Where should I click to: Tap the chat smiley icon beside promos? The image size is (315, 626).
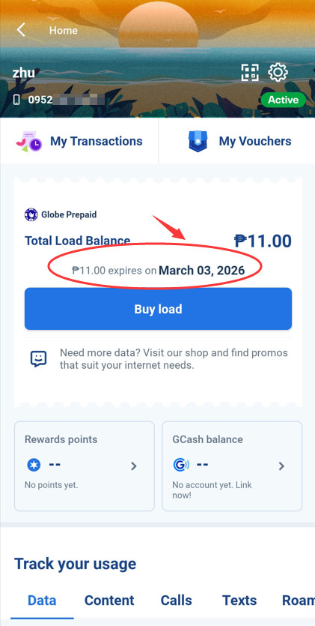39,359
